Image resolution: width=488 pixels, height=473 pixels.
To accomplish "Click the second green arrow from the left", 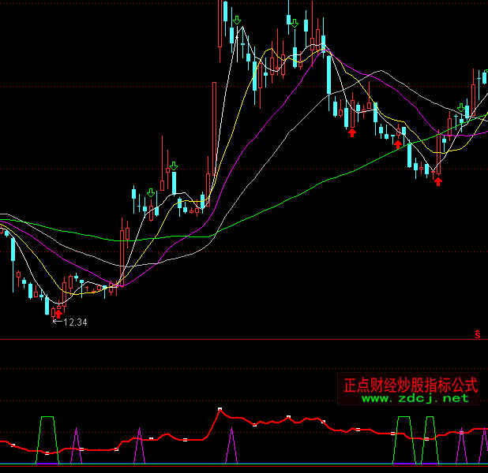I will pos(174,166).
